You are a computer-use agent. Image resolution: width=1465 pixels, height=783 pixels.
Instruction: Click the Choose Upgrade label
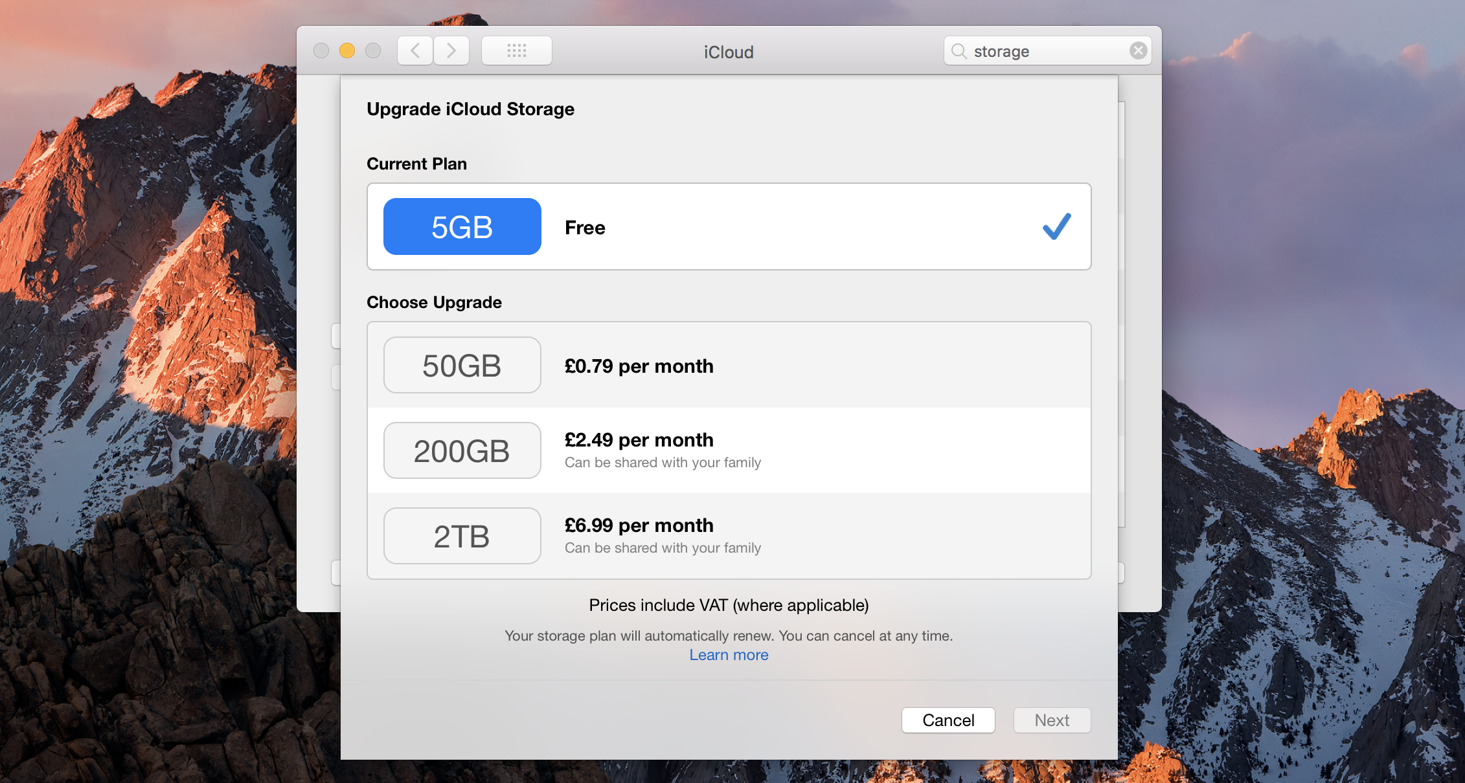pyautogui.click(x=434, y=302)
